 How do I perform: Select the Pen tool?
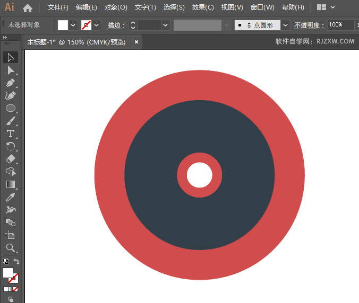(x=10, y=83)
